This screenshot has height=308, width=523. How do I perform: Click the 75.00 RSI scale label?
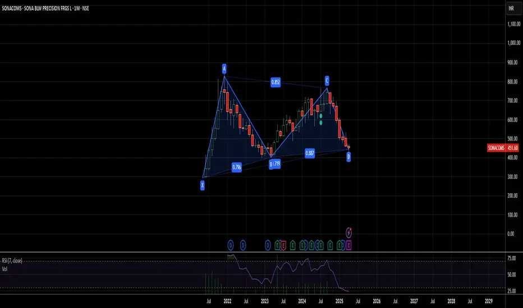click(x=511, y=258)
